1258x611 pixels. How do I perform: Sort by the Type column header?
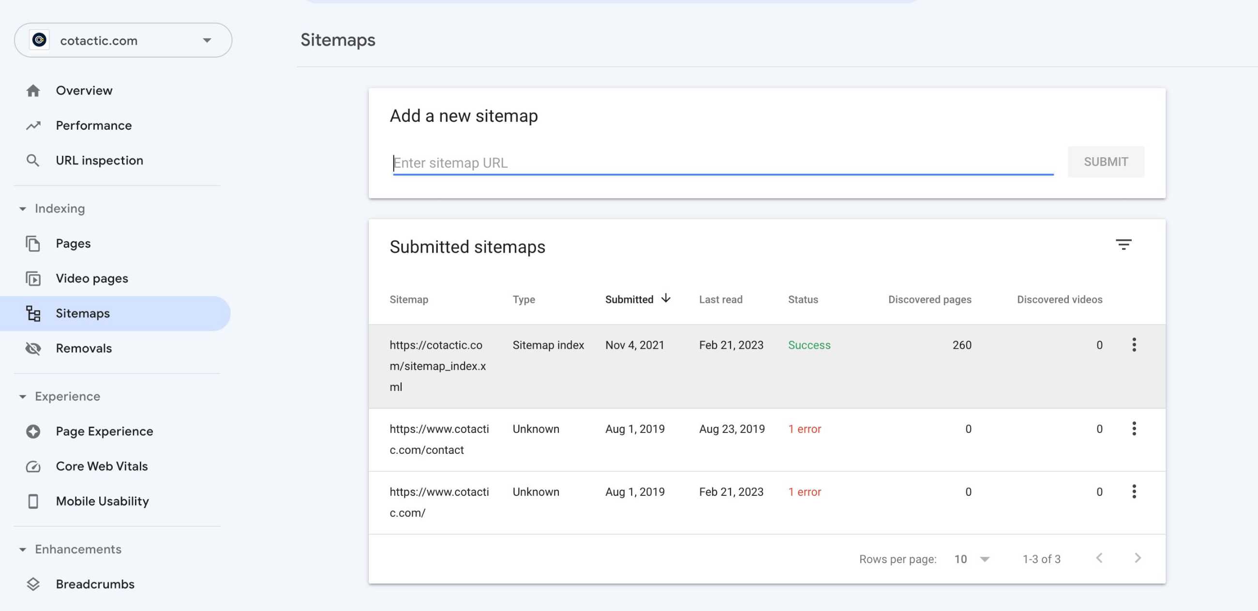tap(524, 299)
